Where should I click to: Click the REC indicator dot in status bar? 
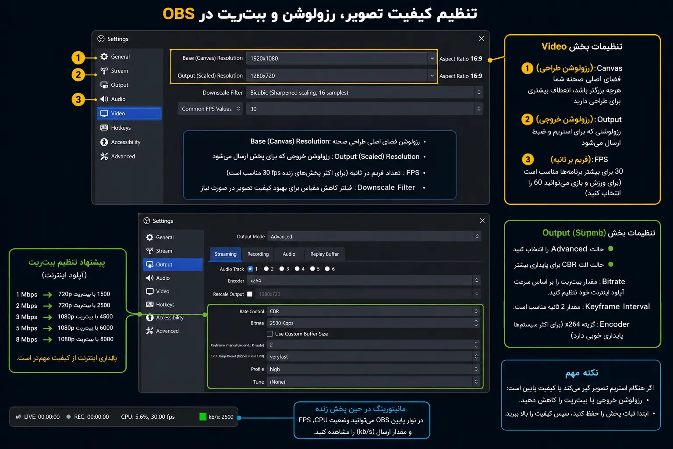coord(68,417)
